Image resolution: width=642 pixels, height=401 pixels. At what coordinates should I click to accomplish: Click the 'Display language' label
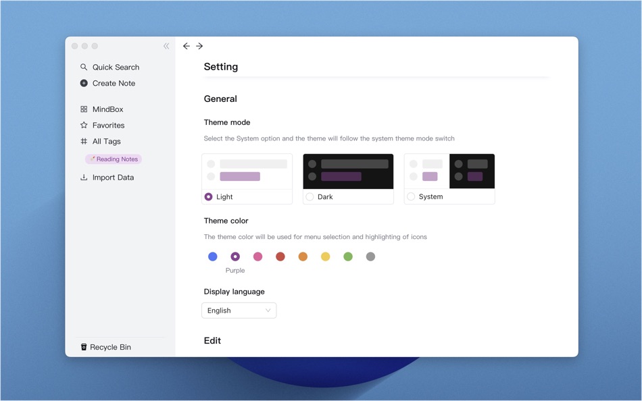[x=234, y=292]
